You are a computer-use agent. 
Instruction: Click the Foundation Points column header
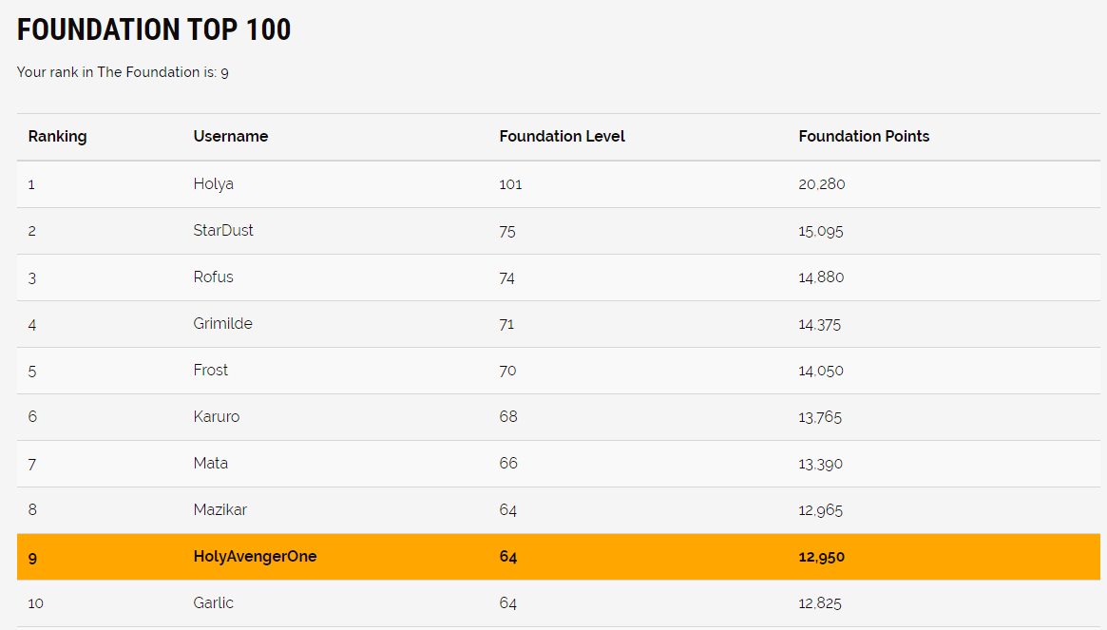(x=864, y=137)
